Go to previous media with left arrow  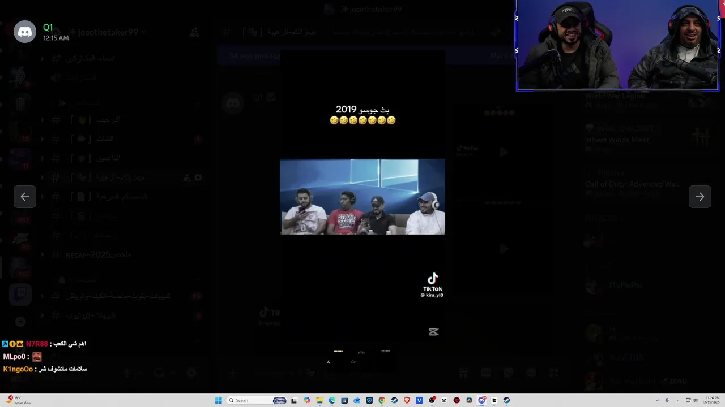25,197
